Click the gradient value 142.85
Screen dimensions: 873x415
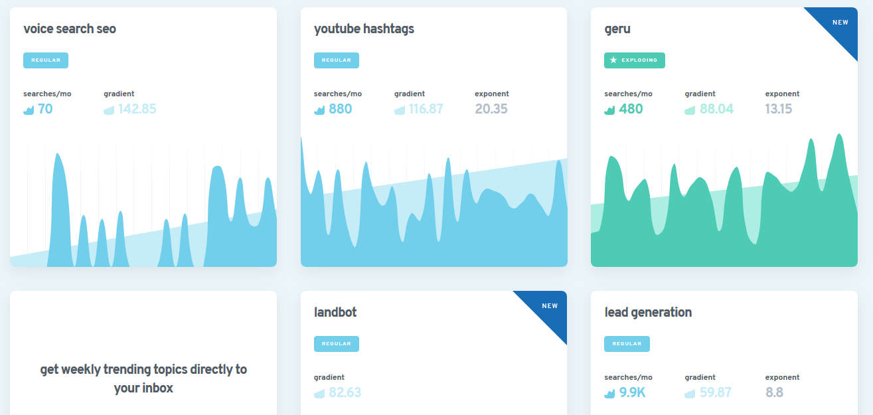pyautogui.click(x=137, y=110)
